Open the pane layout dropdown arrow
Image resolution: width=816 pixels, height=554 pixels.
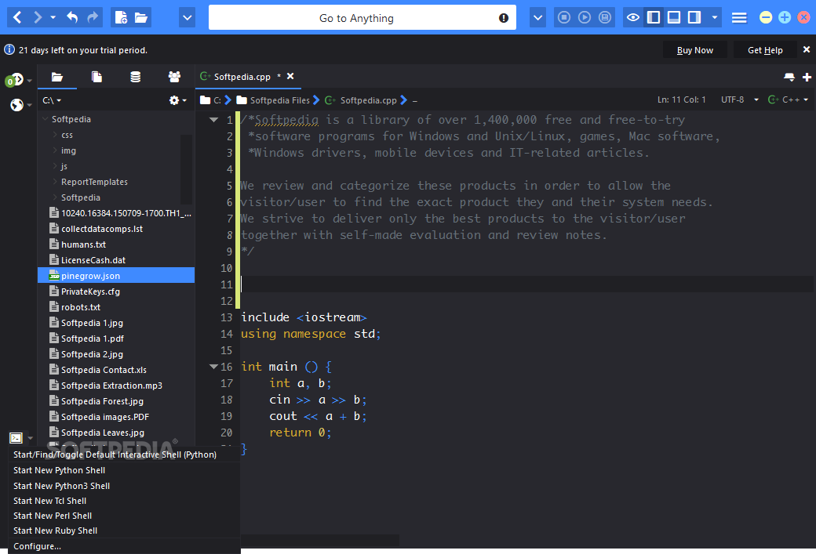click(x=715, y=18)
